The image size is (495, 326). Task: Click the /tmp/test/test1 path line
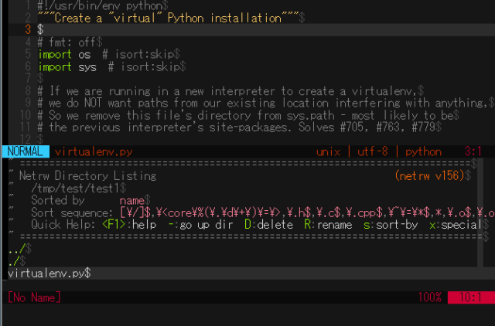tap(75, 188)
